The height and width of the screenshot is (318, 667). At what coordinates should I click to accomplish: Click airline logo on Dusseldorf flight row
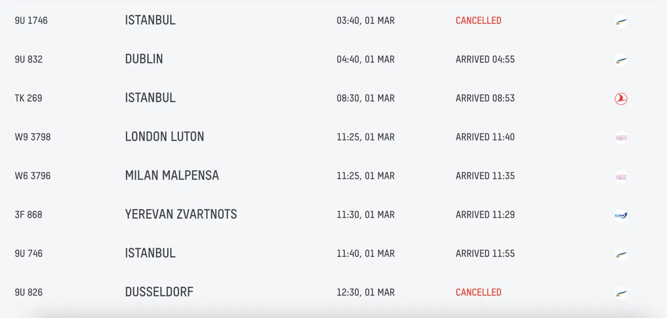pos(621,292)
